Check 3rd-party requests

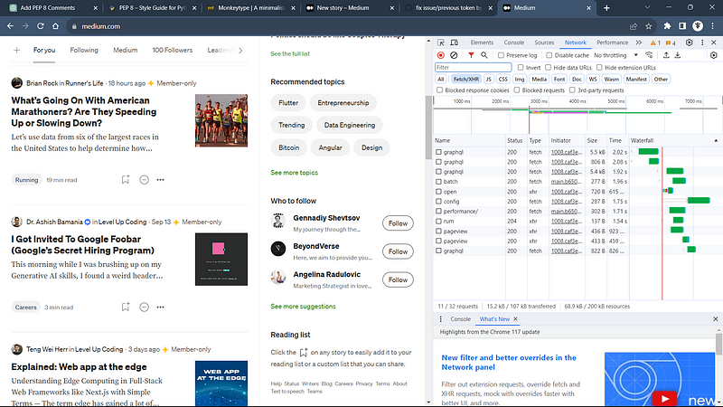point(572,90)
